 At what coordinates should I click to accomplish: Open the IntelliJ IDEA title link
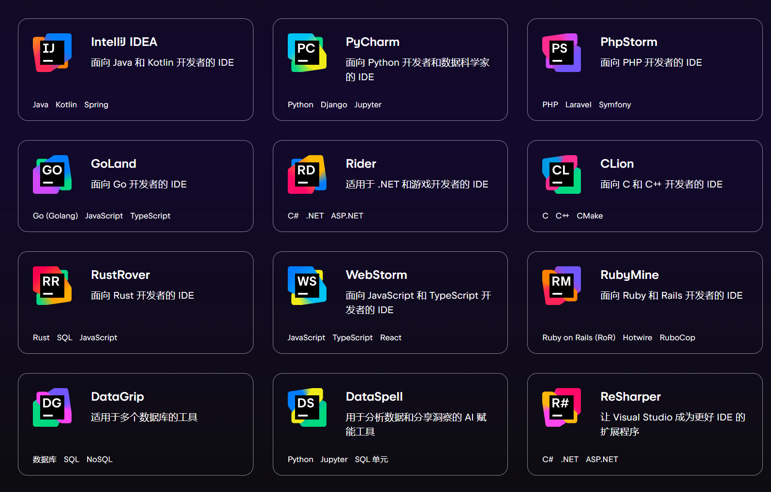(x=124, y=42)
